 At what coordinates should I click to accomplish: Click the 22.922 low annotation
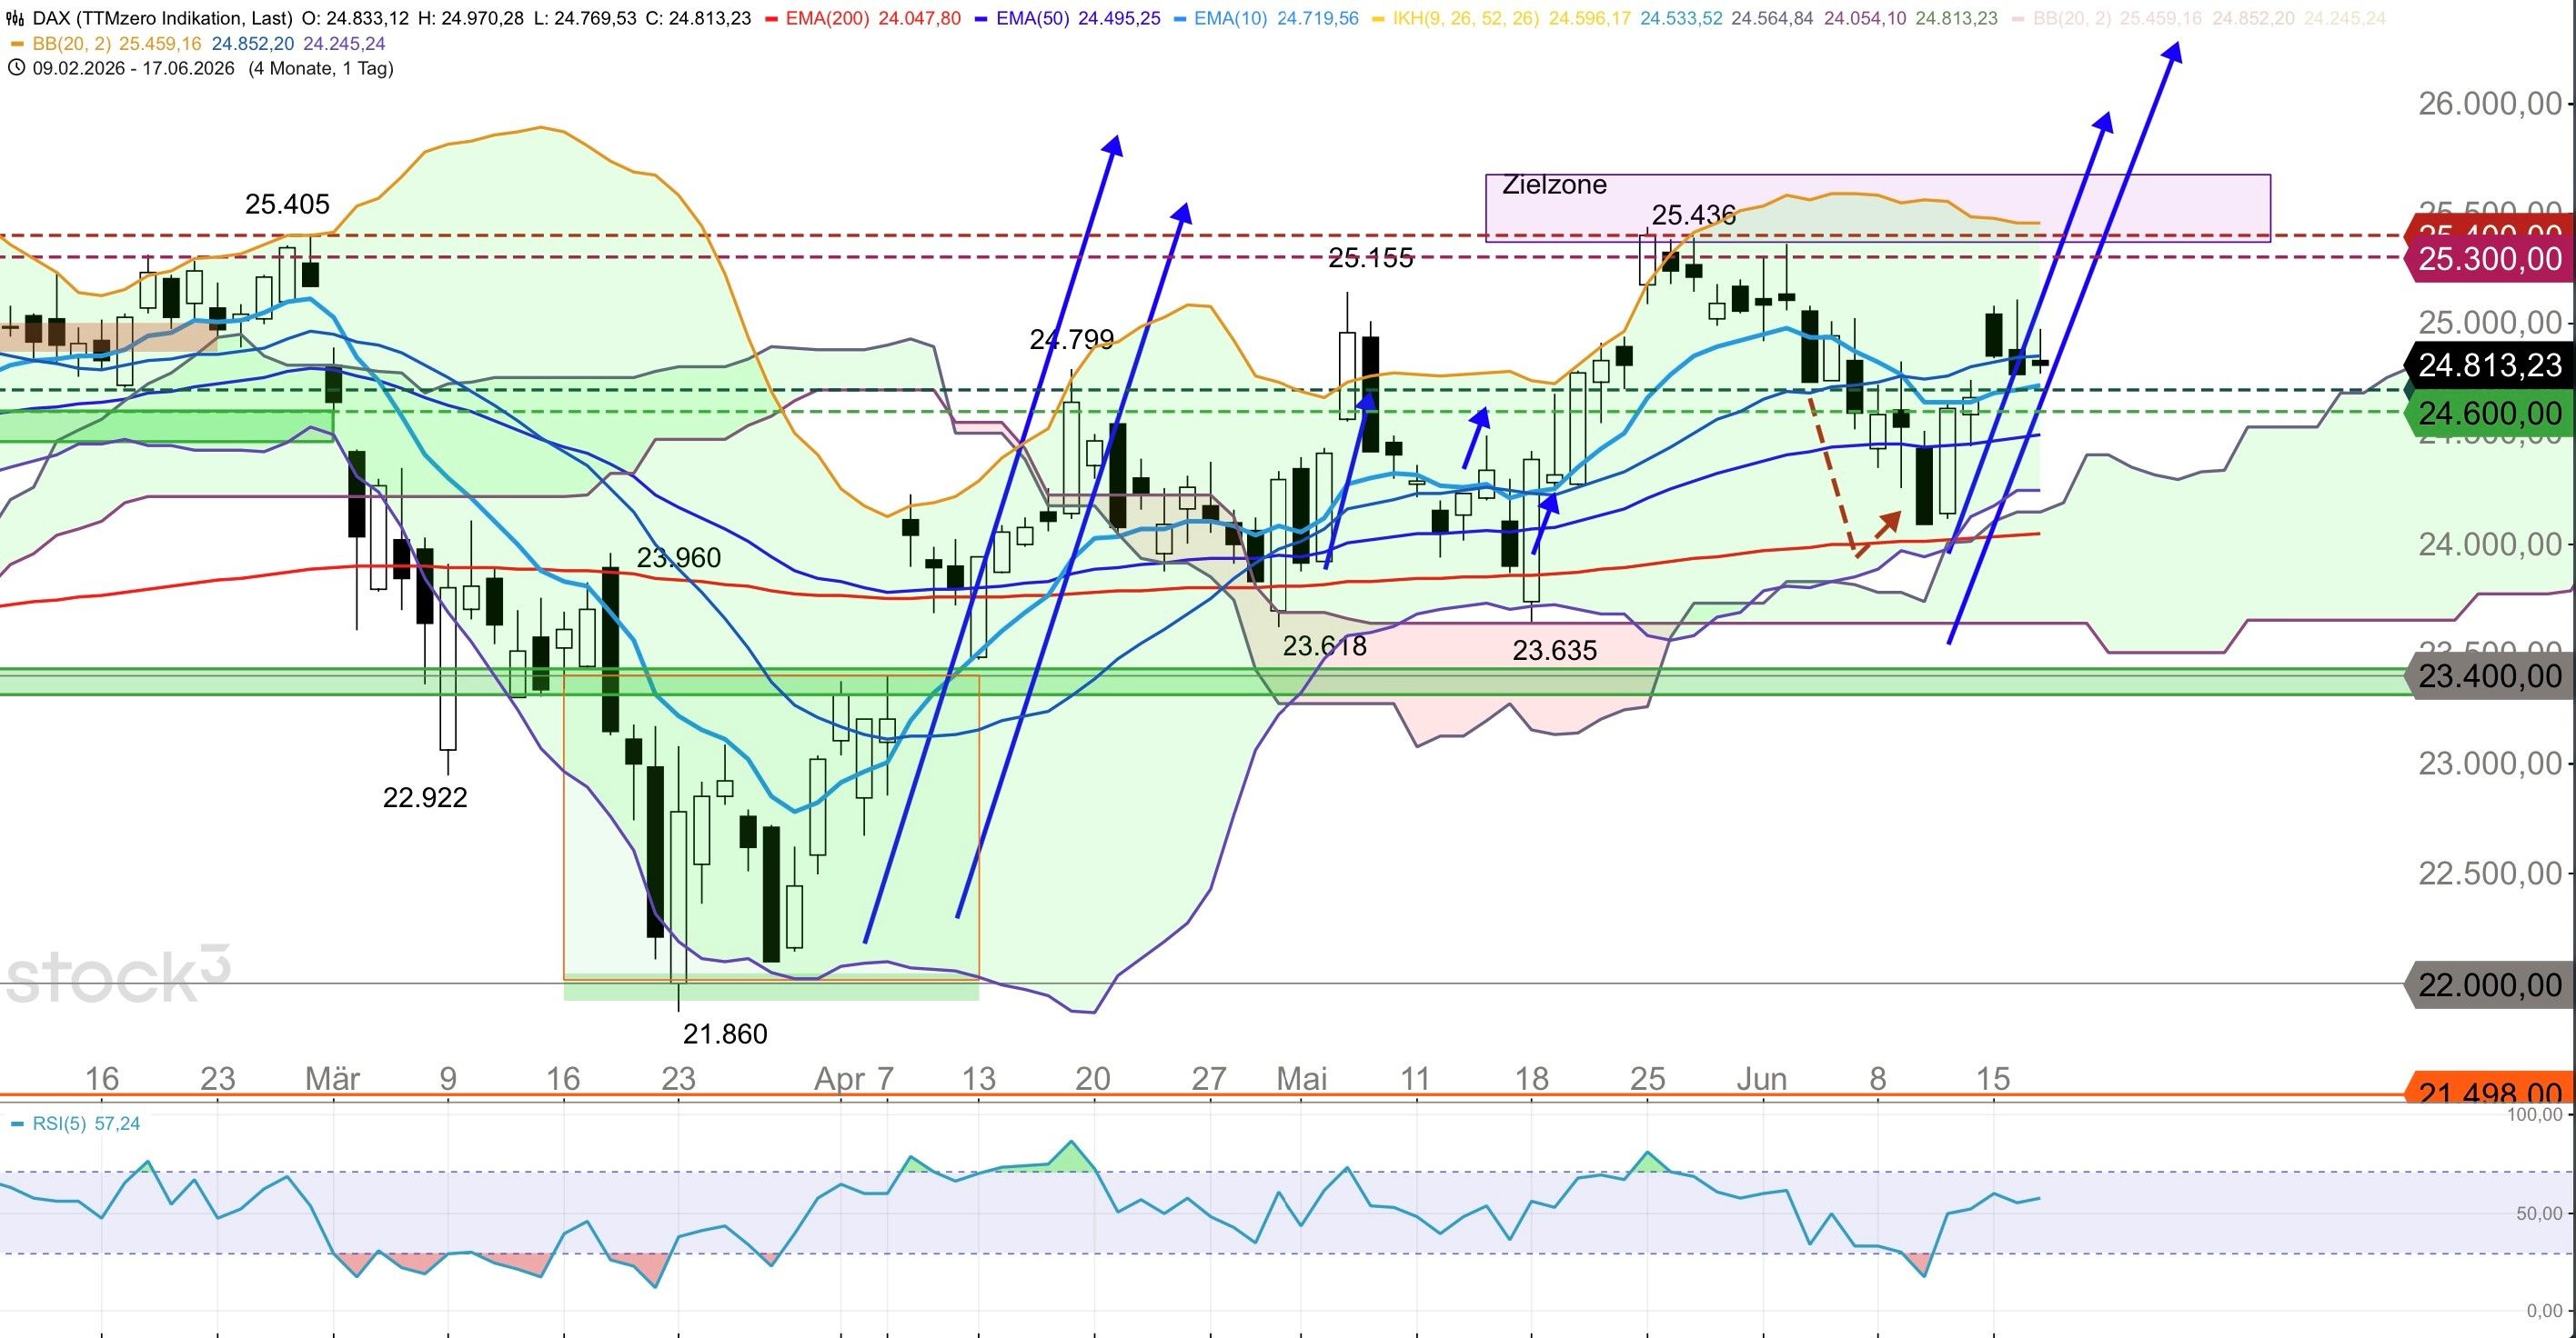425,797
